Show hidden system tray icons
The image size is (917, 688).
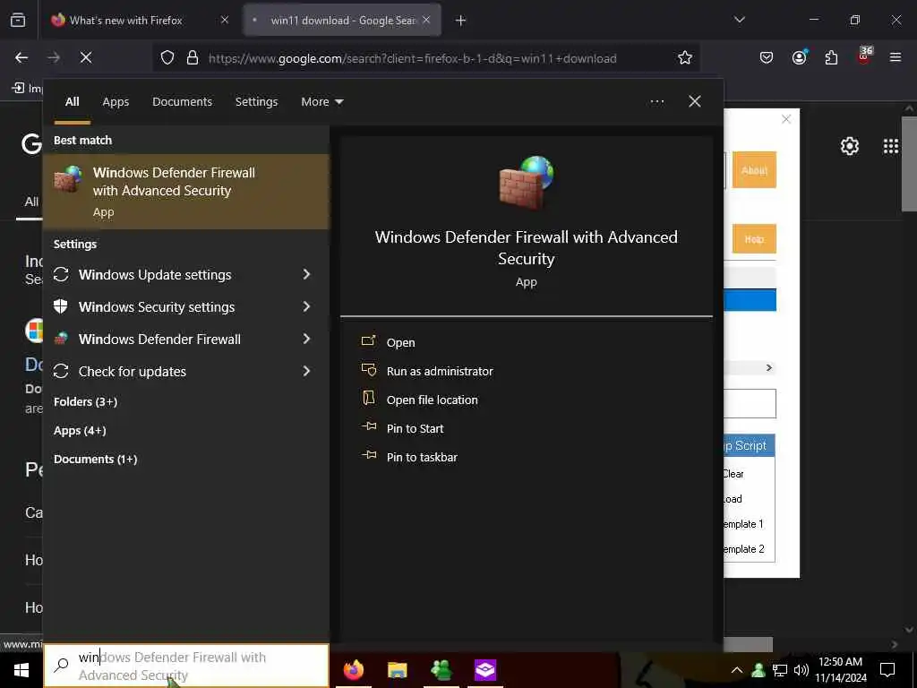(x=737, y=670)
